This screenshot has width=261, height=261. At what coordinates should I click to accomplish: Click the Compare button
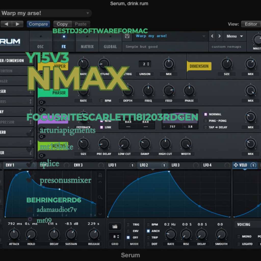(x=38, y=24)
